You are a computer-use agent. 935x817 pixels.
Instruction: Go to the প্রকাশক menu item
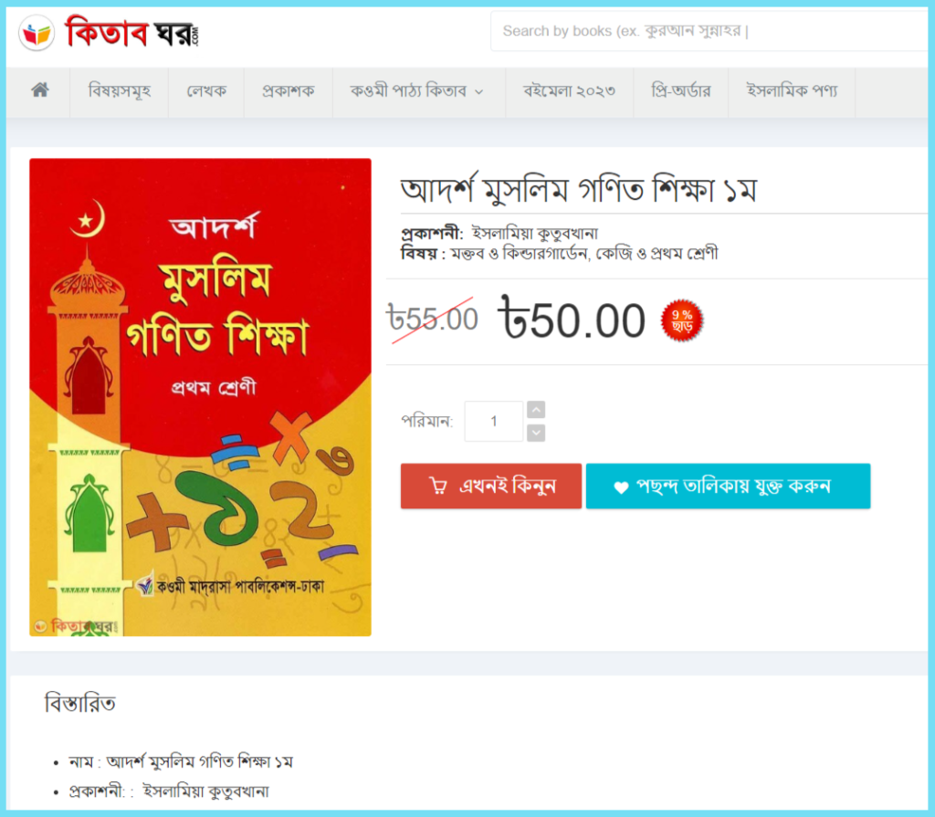click(288, 91)
